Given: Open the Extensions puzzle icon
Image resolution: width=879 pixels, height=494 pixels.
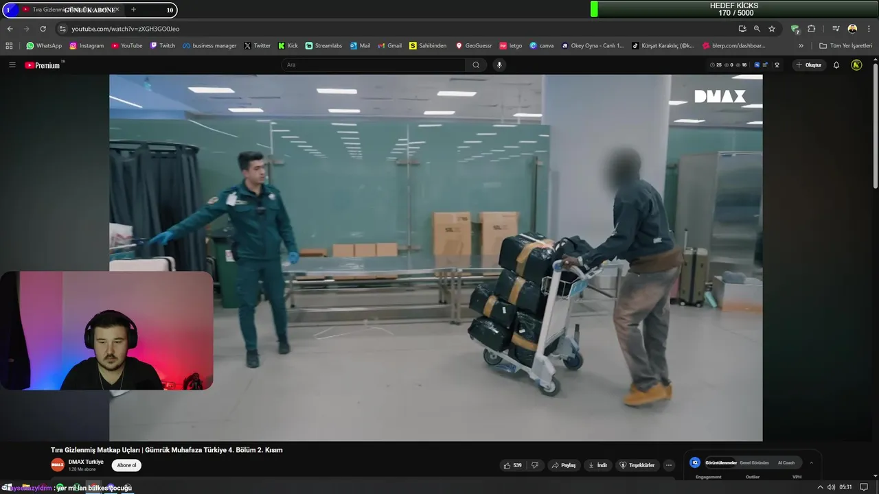Looking at the screenshot, I should [812, 29].
